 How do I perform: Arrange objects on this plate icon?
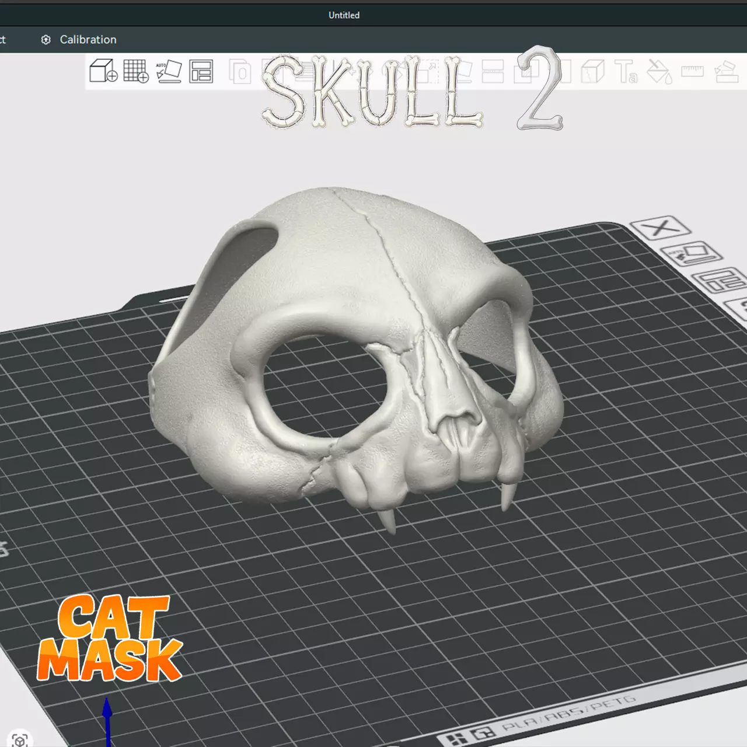click(x=721, y=281)
